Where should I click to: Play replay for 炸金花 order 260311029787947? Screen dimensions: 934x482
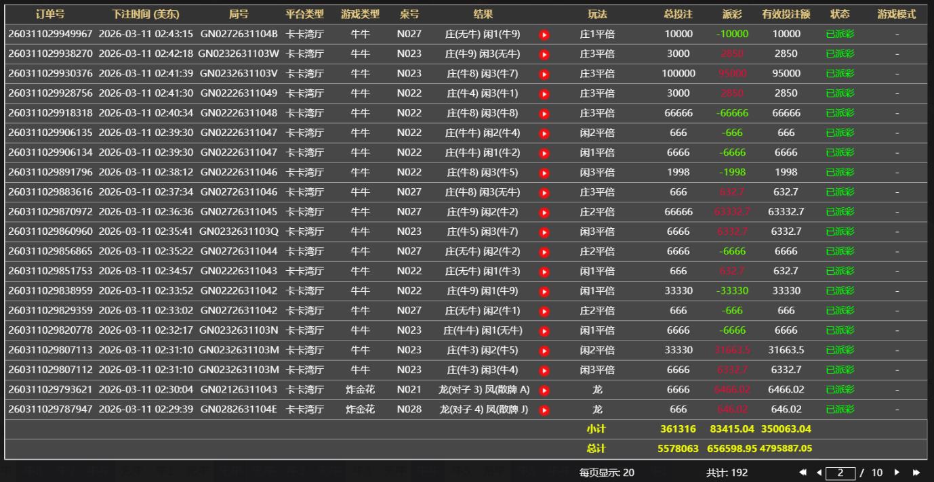coord(544,410)
